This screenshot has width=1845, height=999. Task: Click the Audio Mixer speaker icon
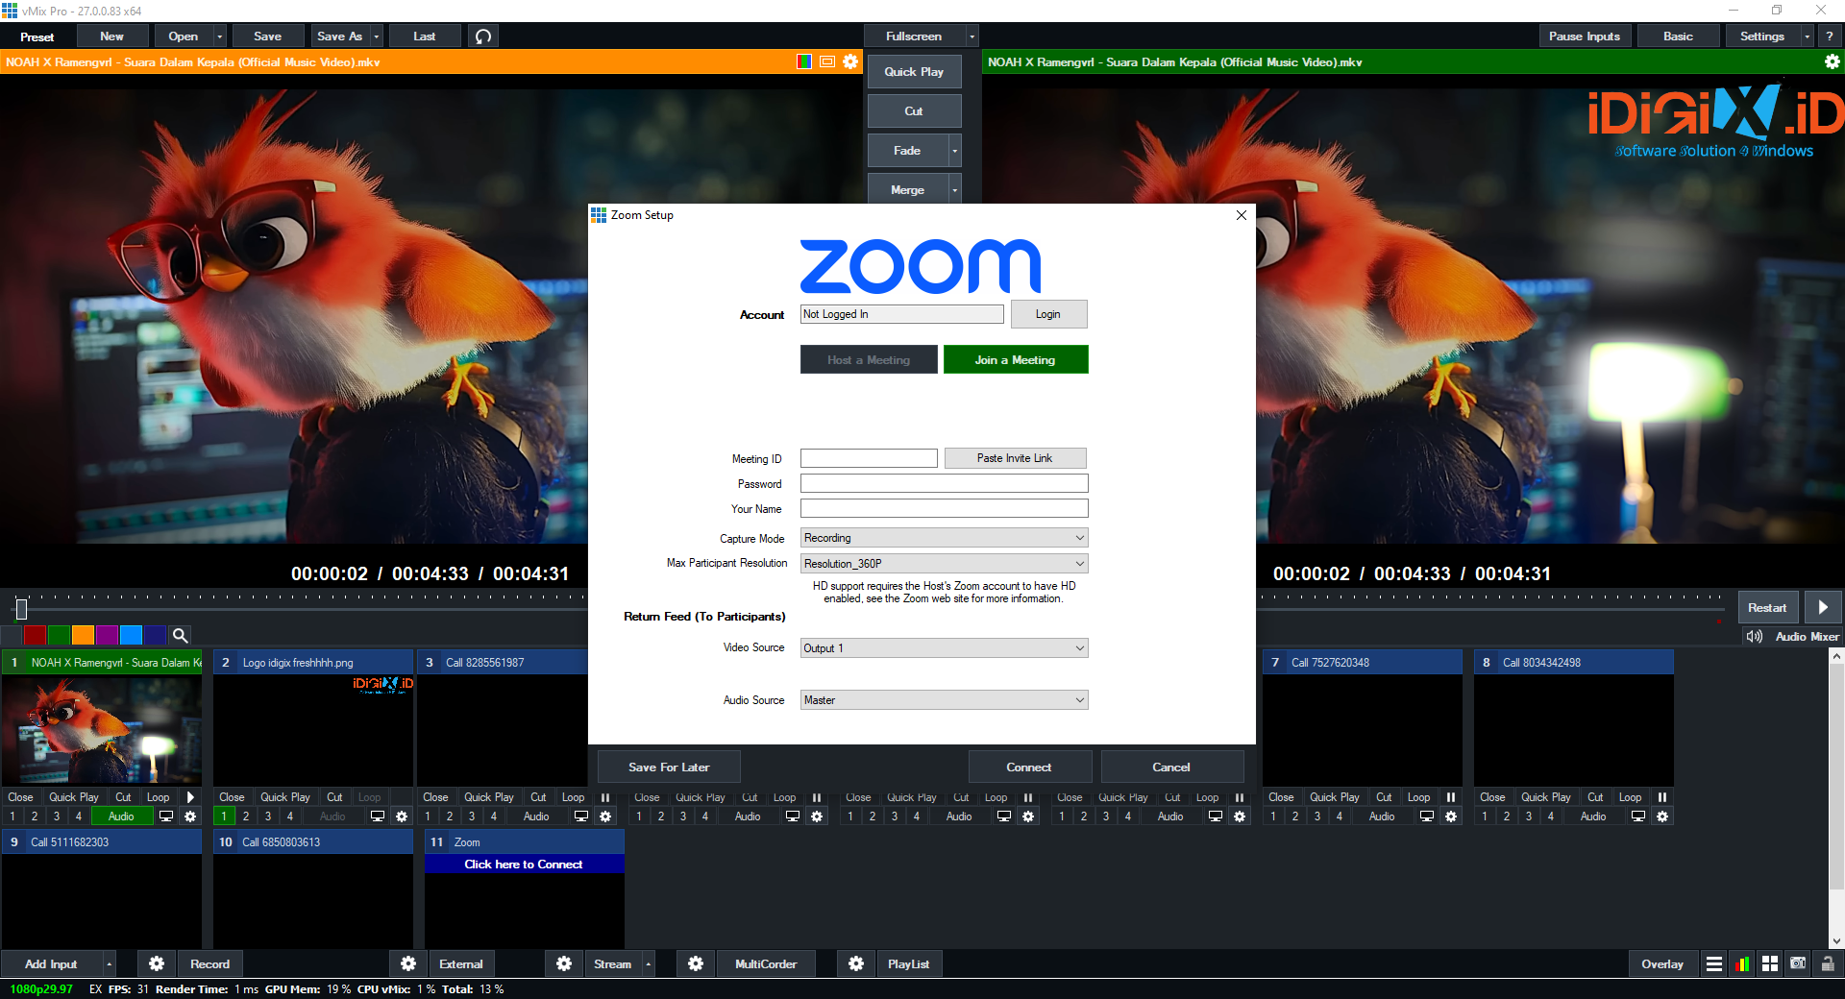1755,636
